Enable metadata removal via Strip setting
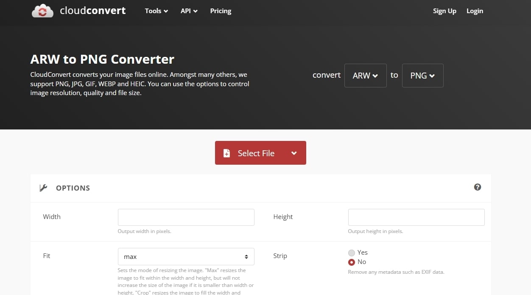Viewport: 531px width, 295px height. click(x=352, y=252)
